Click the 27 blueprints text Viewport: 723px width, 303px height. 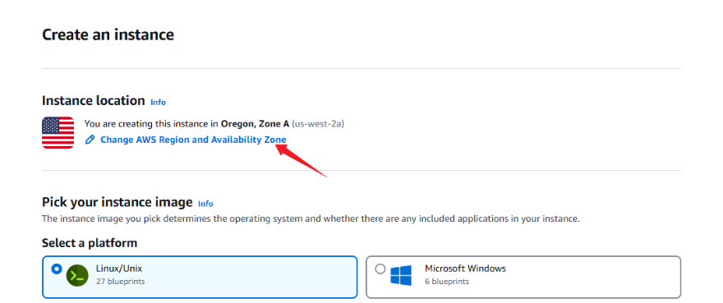120,282
